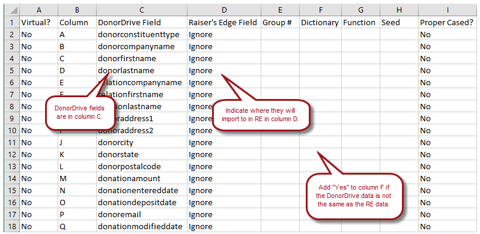The width and height of the screenshot is (480, 234).
Task: Click the 'Seed' header cell
Action: (399, 23)
